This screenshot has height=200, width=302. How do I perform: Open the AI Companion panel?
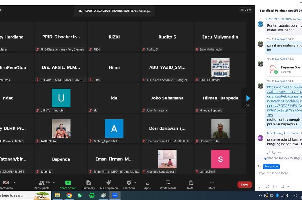pos(108,184)
